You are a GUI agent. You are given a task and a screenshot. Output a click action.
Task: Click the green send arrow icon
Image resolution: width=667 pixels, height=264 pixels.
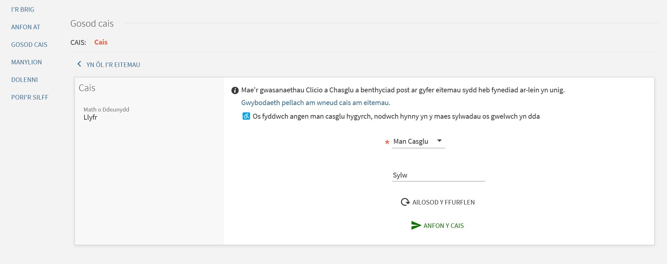(x=416, y=225)
